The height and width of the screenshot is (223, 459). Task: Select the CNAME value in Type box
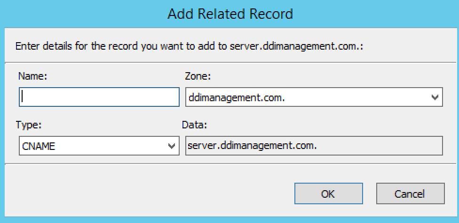coord(39,146)
